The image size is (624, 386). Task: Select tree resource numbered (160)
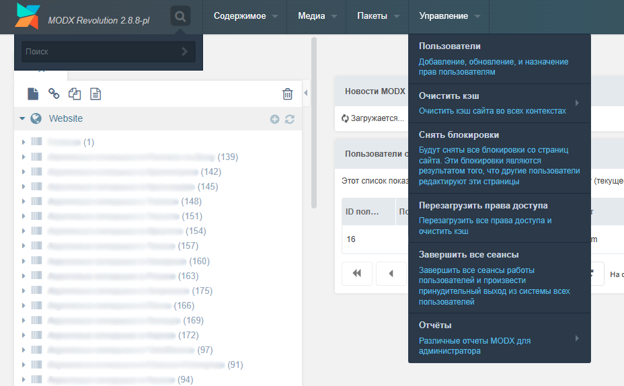128,261
